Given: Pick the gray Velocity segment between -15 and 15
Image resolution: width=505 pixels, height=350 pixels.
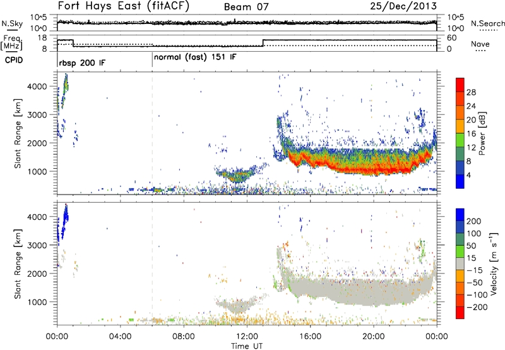Looking at the screenshot, I should coord(460,264).
